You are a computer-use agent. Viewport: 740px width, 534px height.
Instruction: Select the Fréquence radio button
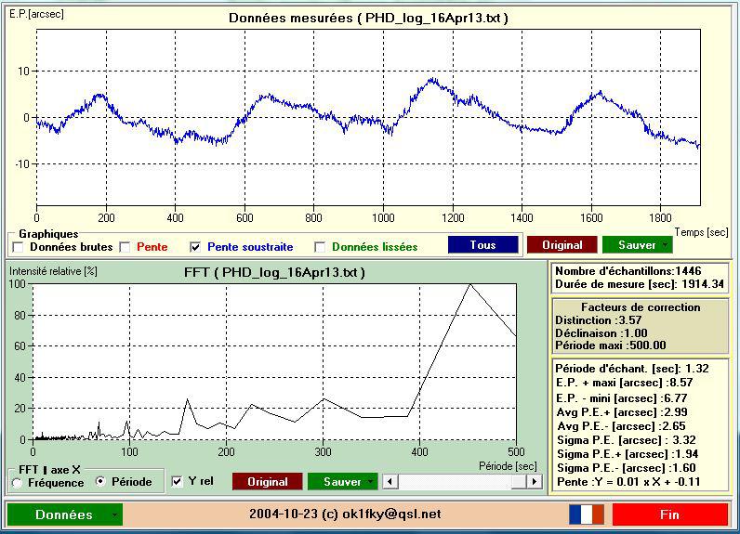pyautogui.click(x=17, y=483)
